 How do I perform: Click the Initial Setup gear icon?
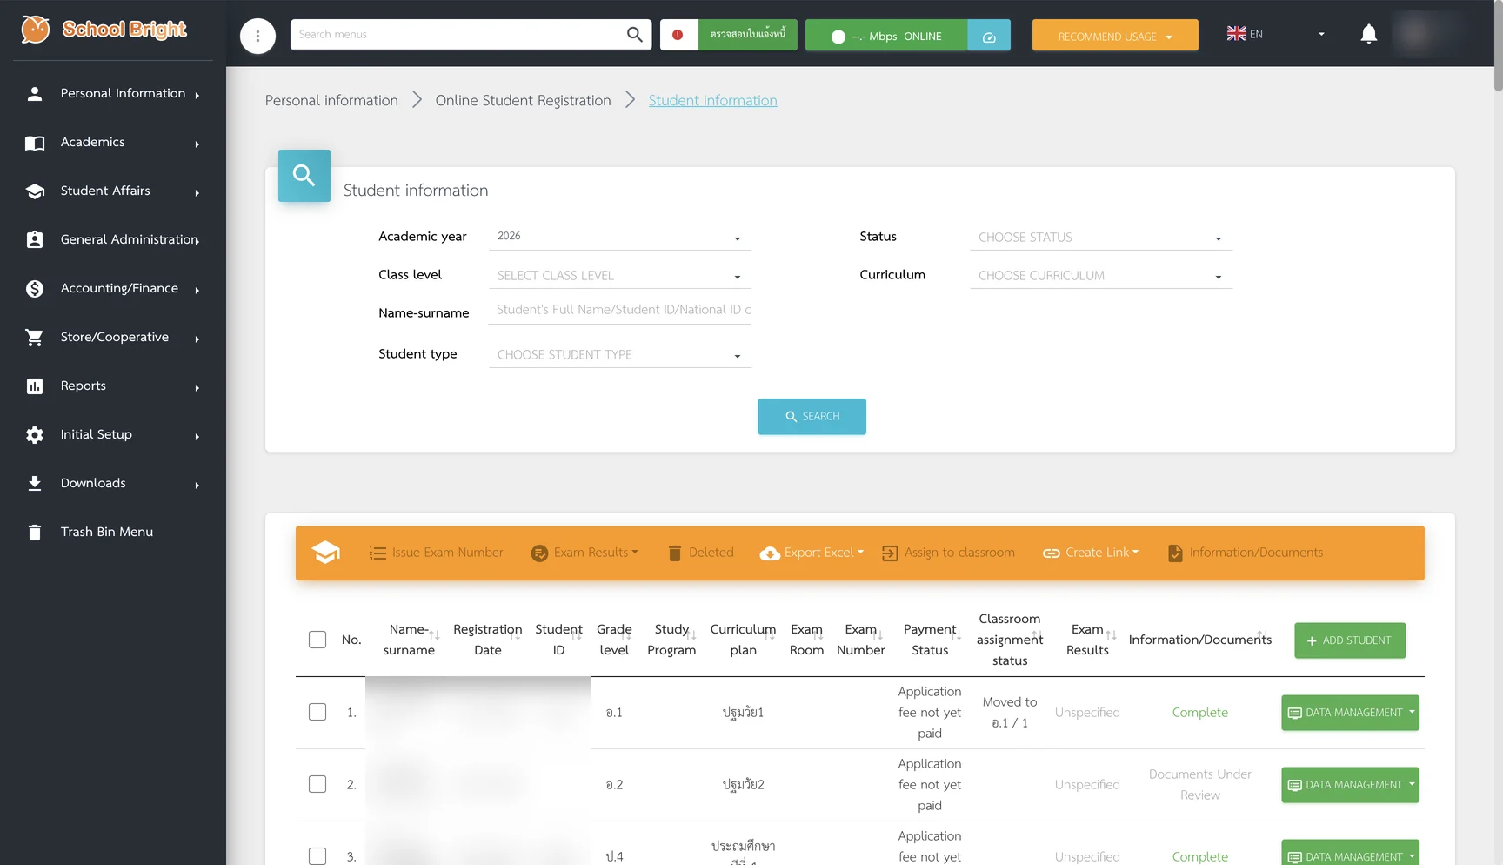click(x=35, y=435)
